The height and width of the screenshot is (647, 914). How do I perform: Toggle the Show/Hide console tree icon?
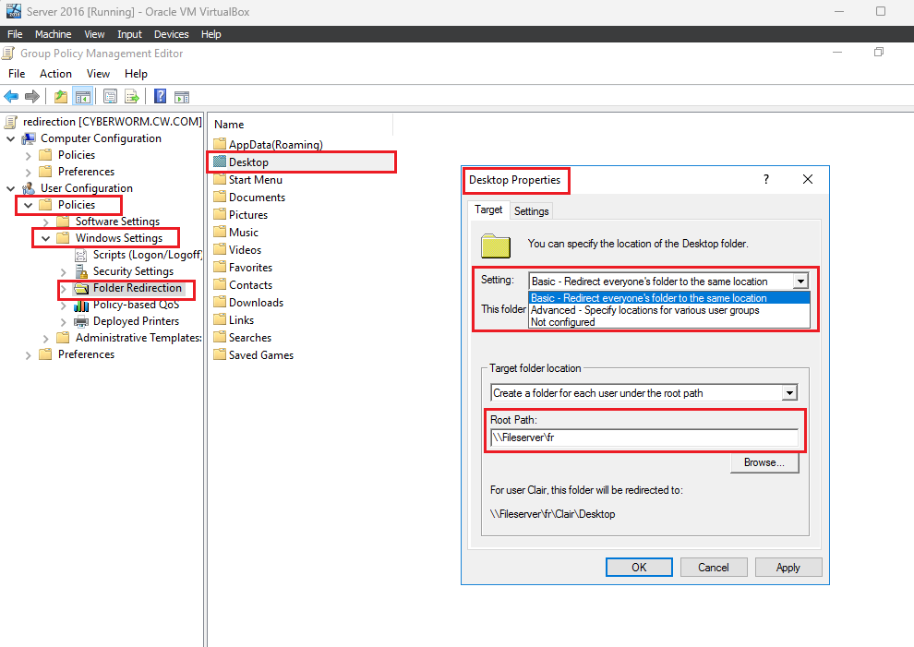click(83, 96)
